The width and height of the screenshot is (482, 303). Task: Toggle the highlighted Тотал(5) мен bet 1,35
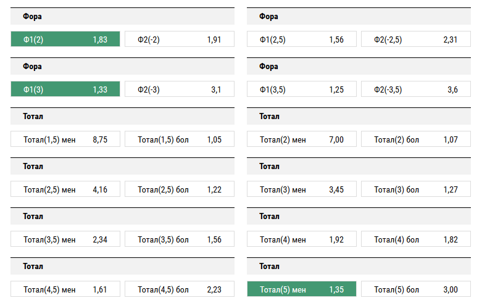(302, 289)
